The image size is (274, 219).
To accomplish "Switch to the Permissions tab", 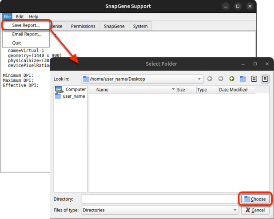I will point(83,26).
